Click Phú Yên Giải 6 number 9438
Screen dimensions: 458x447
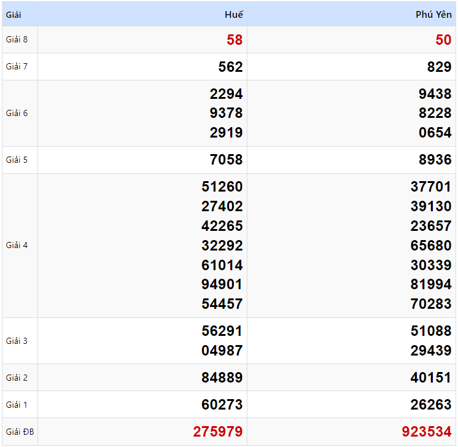click(x=435, y=94)
